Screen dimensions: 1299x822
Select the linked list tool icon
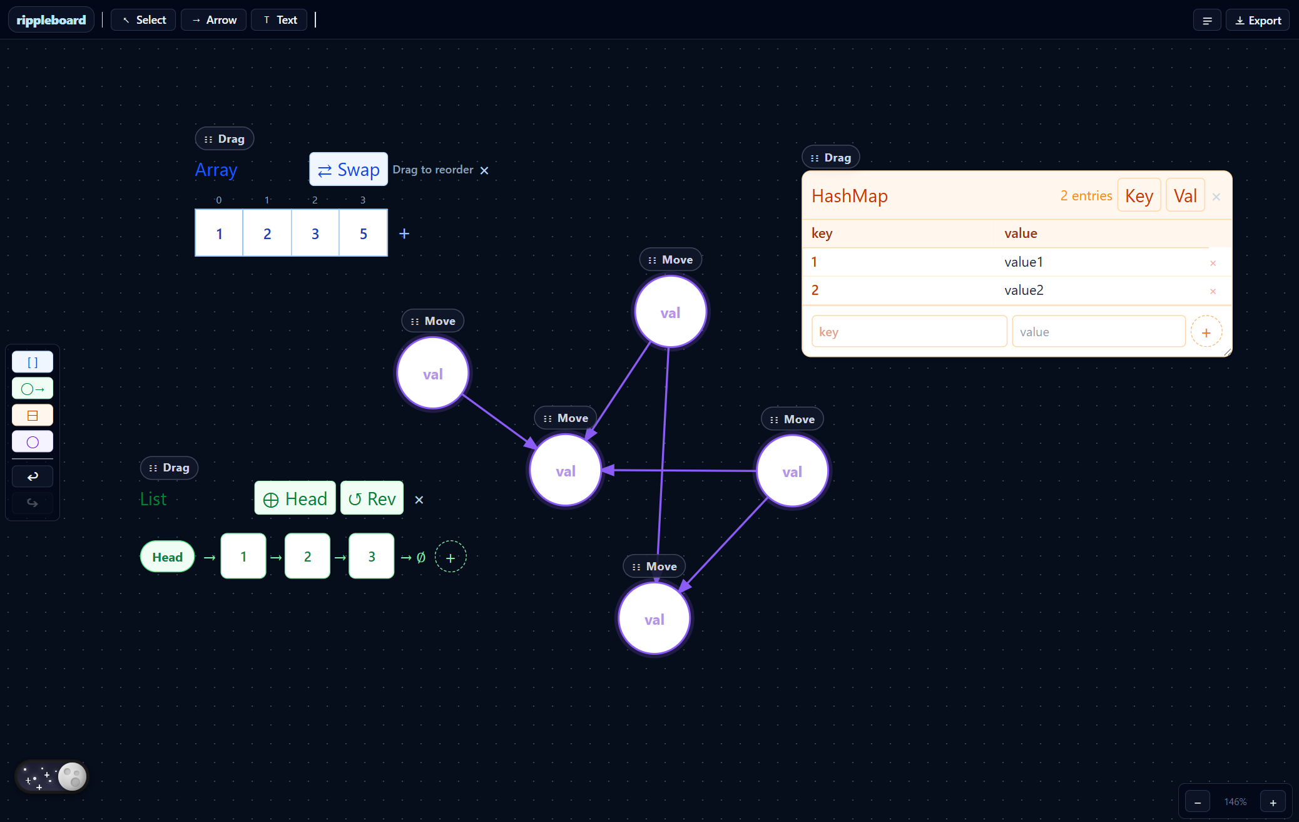tap(33, 389)
